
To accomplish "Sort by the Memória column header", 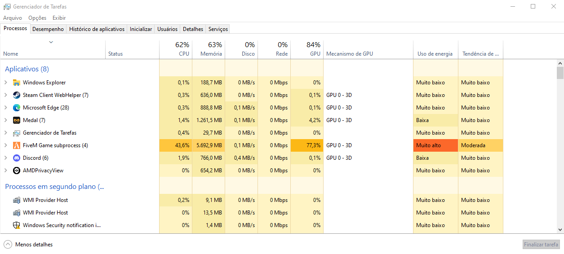I will click(x=209, y=49).
